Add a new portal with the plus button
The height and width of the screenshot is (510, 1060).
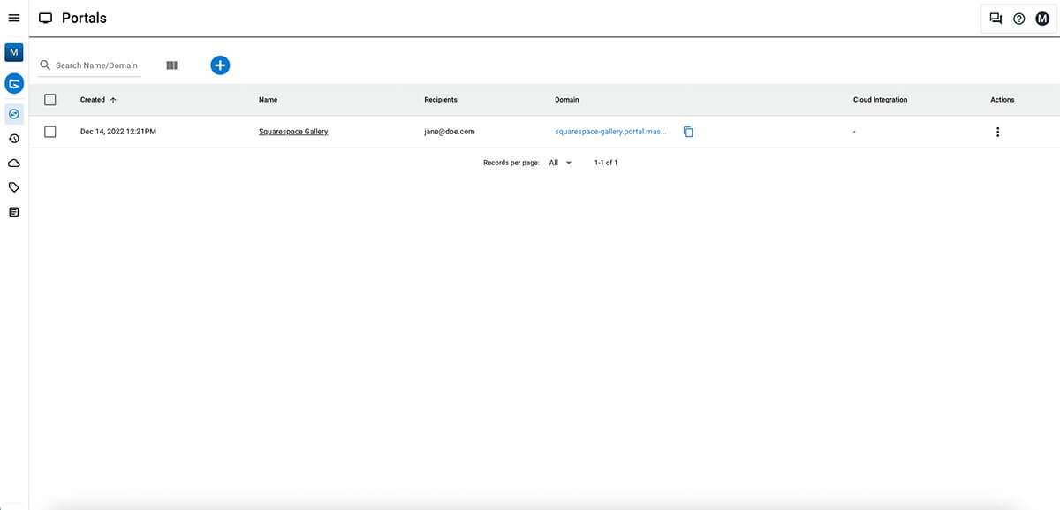point(220,65)
